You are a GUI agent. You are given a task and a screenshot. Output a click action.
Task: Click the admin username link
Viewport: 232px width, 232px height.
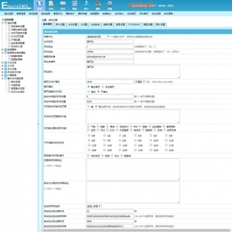pos(162,6)
